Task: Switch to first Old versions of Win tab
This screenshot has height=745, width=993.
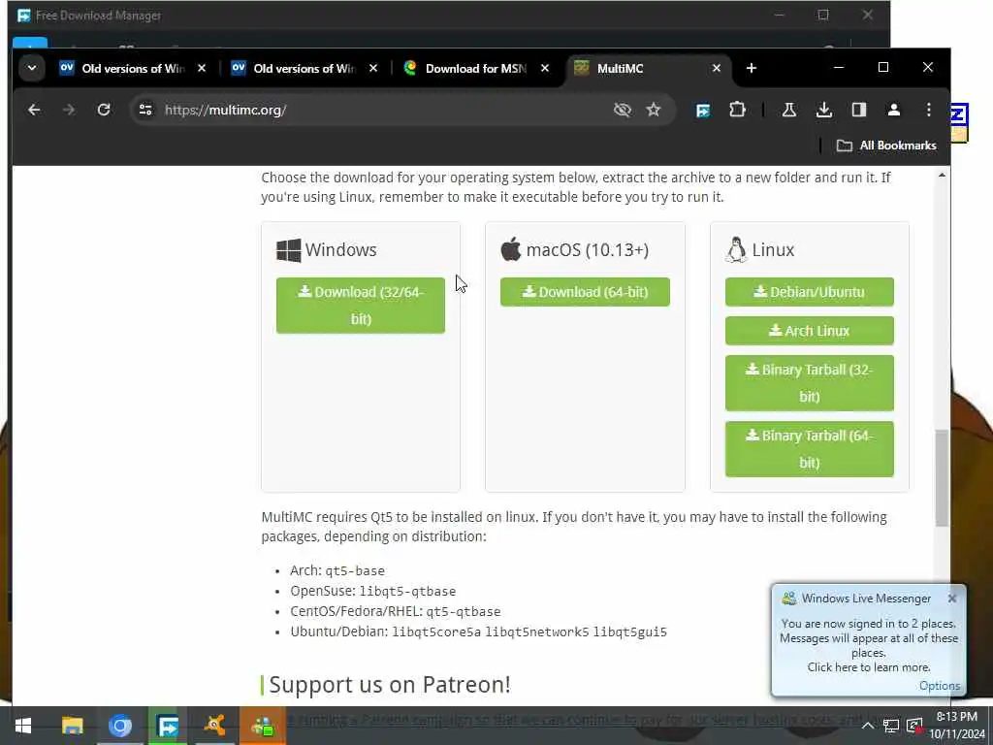Action: 133,69
